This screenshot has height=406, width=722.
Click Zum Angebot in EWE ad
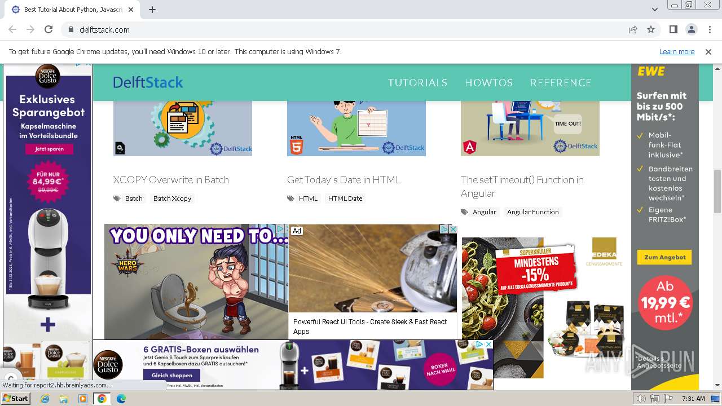(x=664, y=257)
